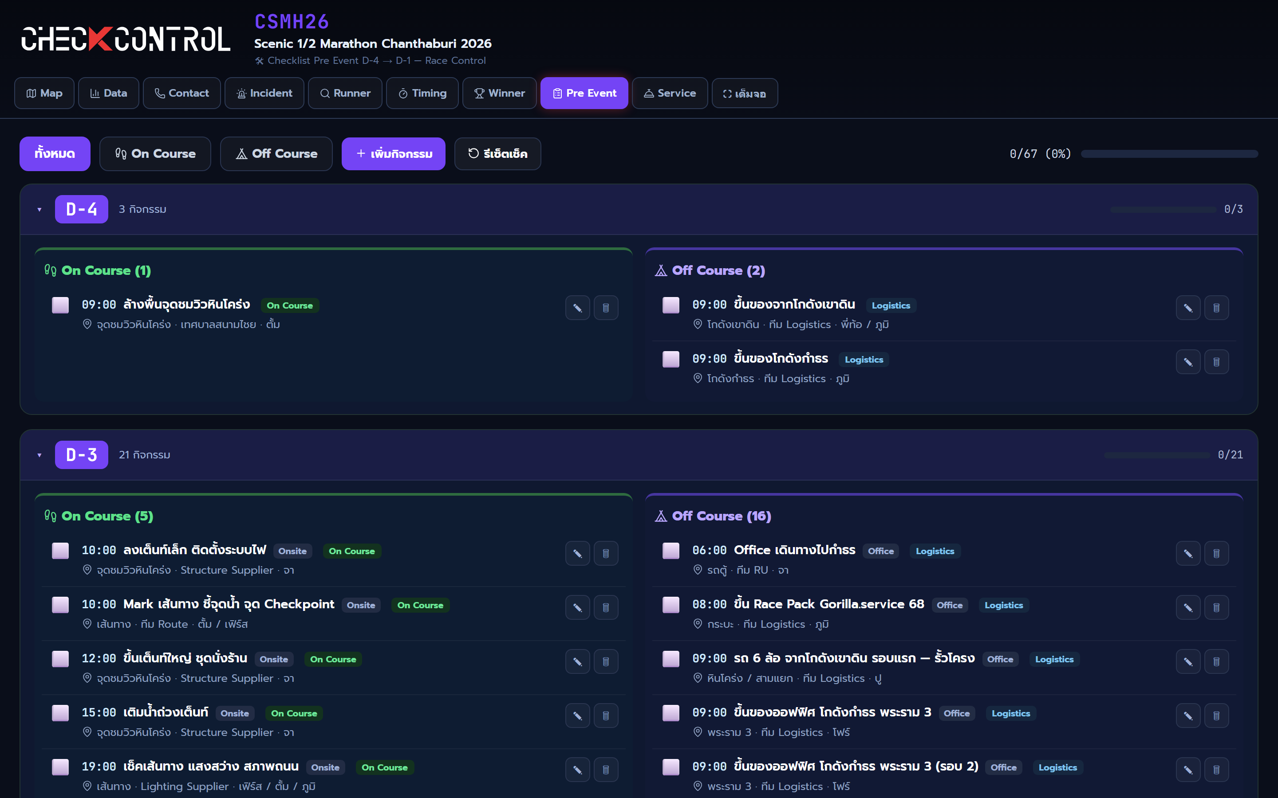The width and height of the screenshot is (1278, 798).
Task: Go to the Timing tab
Action: click(x=422, y=94)
